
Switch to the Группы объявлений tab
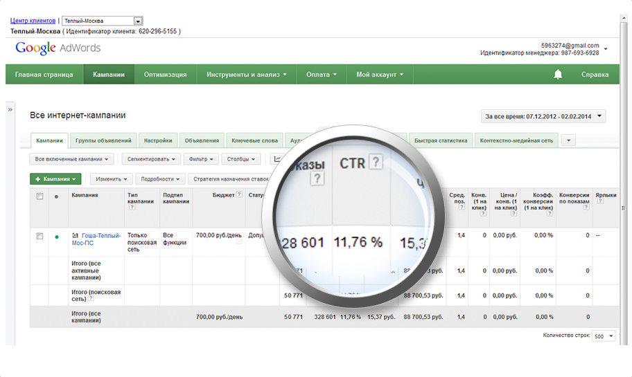[103, 140]
